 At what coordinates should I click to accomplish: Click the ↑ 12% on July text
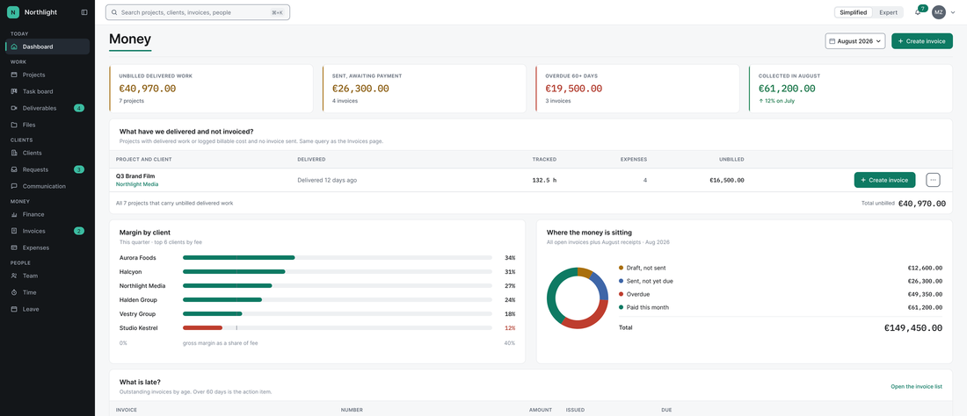(x=776, y=101)
